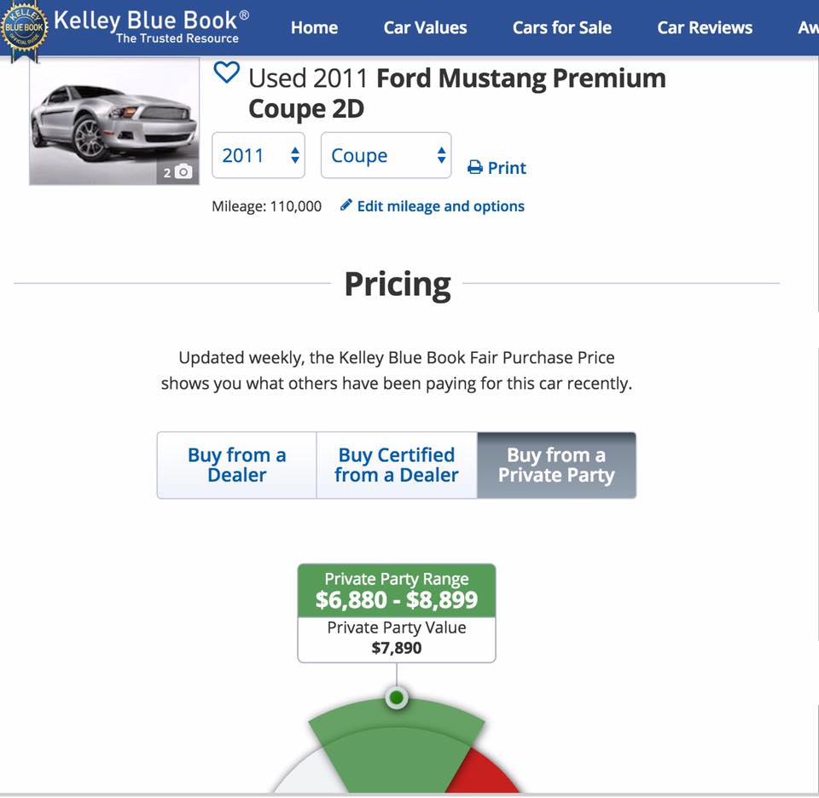Viewport: 819px width, 798px height.
Task: Open the Coupe body style dropdown
Action: 386,155
